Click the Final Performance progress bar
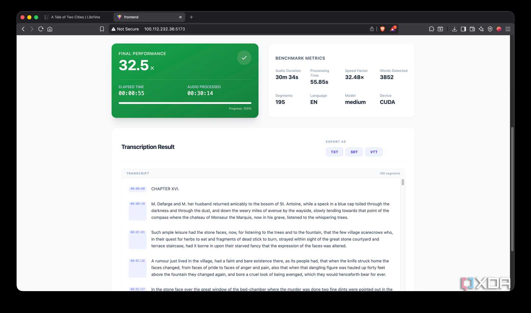Image resolution: width=531 pixels, height=313 pixels. pyautogui.click(x=185, y=103)
